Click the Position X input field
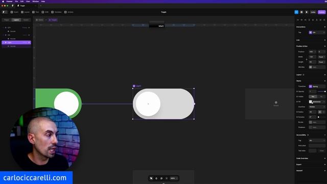The image size is (327, 184). pyautogui.click(x=312, y=52)
